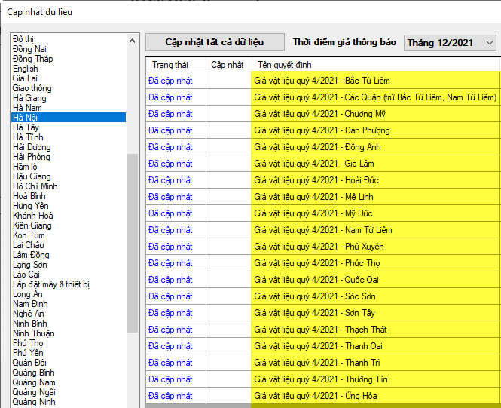Select row 'Giá vật liệu quý 4/2021 - Đông Anh'

(317, 147)
